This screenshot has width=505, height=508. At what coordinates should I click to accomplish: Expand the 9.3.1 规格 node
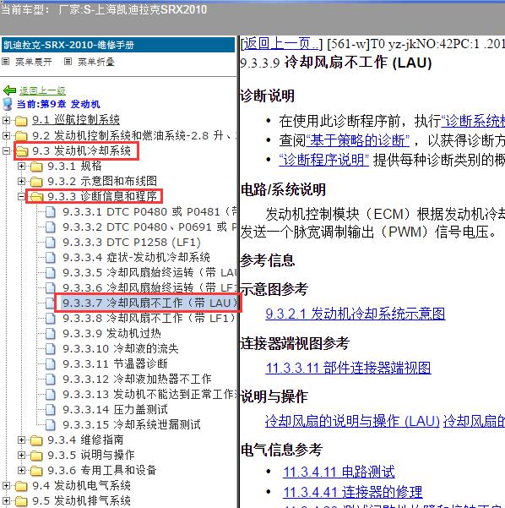(21, 166)
